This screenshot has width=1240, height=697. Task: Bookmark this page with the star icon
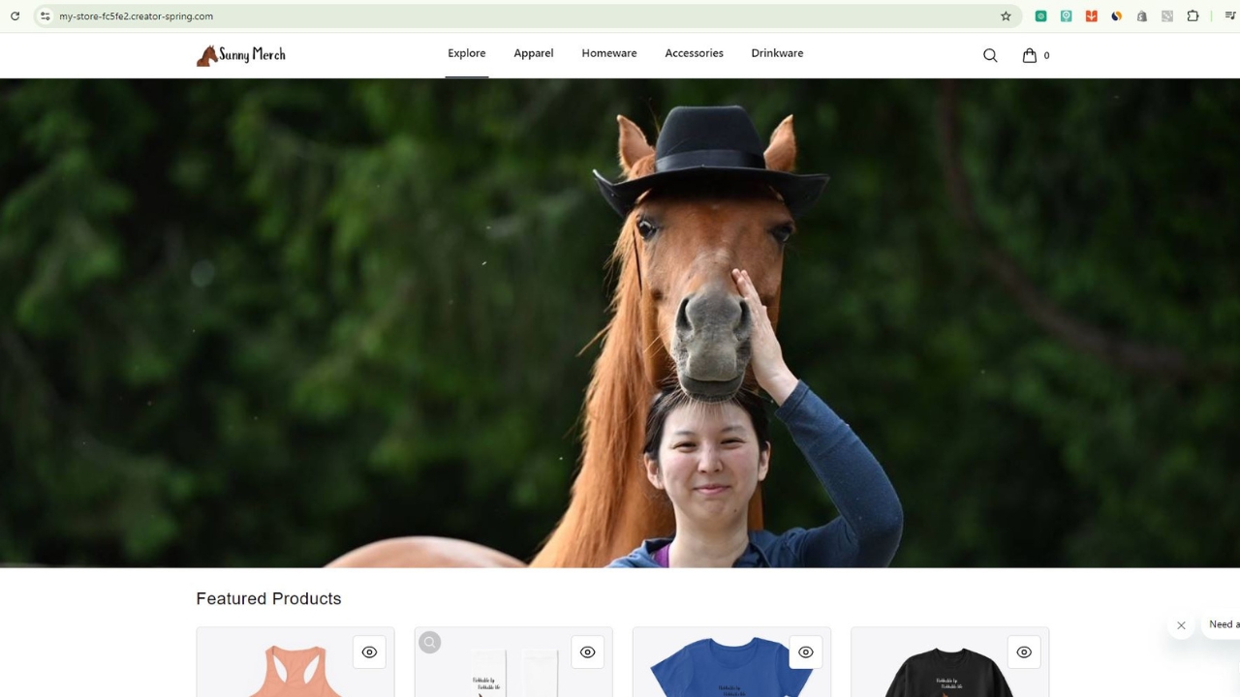(1006, 16)
